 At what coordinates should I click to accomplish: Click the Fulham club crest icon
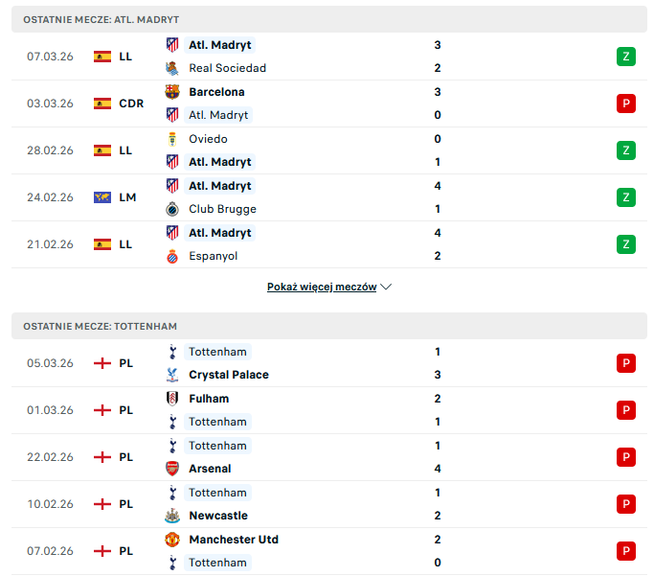point(172,399)
